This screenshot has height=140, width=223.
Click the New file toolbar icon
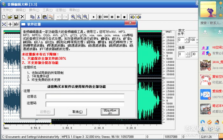click(4, 17)
